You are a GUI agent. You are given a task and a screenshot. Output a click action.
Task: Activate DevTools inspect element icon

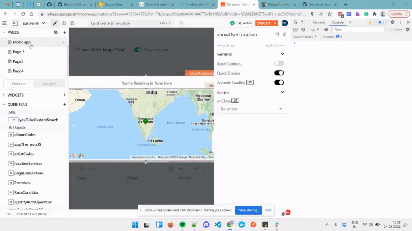[x=296, y=22]
